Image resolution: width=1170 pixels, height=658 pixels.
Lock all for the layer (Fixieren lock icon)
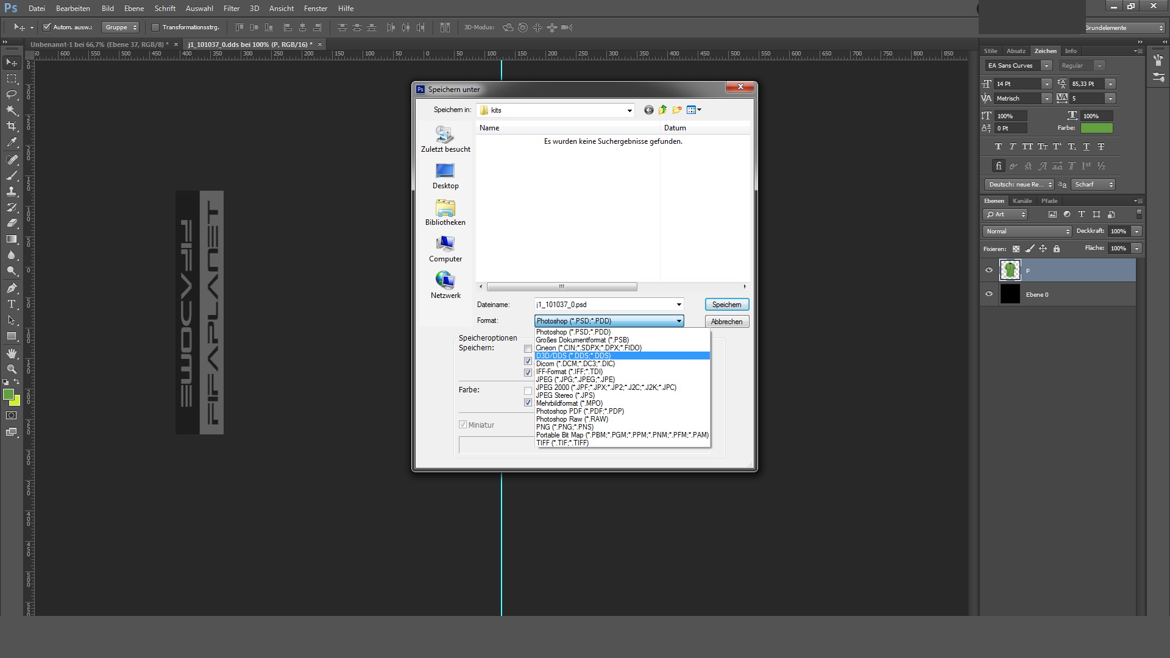pyautogui.click(x=1057, y=249)
